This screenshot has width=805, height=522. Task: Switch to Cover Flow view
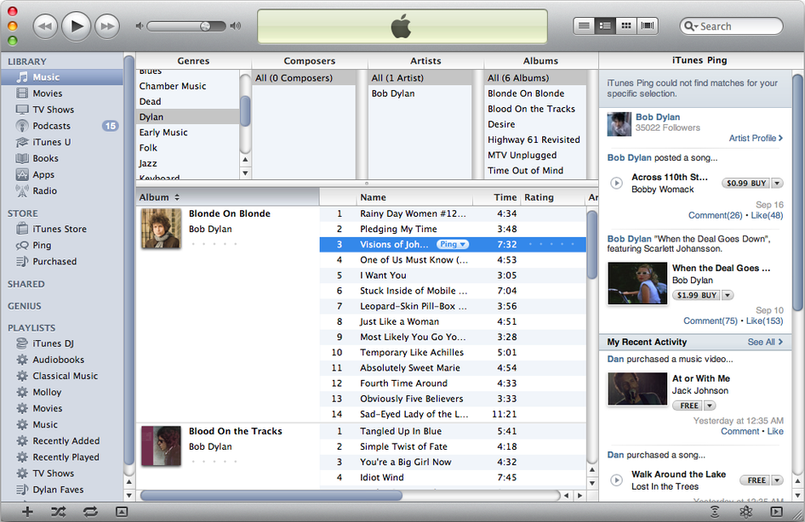click(647, 26)
